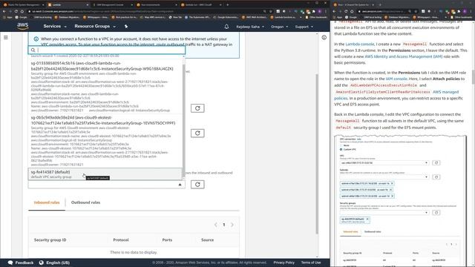The image size is (475, 267).
Task: Open AWS Identity and Access Management (IAM) link
Action: [404, 56]
